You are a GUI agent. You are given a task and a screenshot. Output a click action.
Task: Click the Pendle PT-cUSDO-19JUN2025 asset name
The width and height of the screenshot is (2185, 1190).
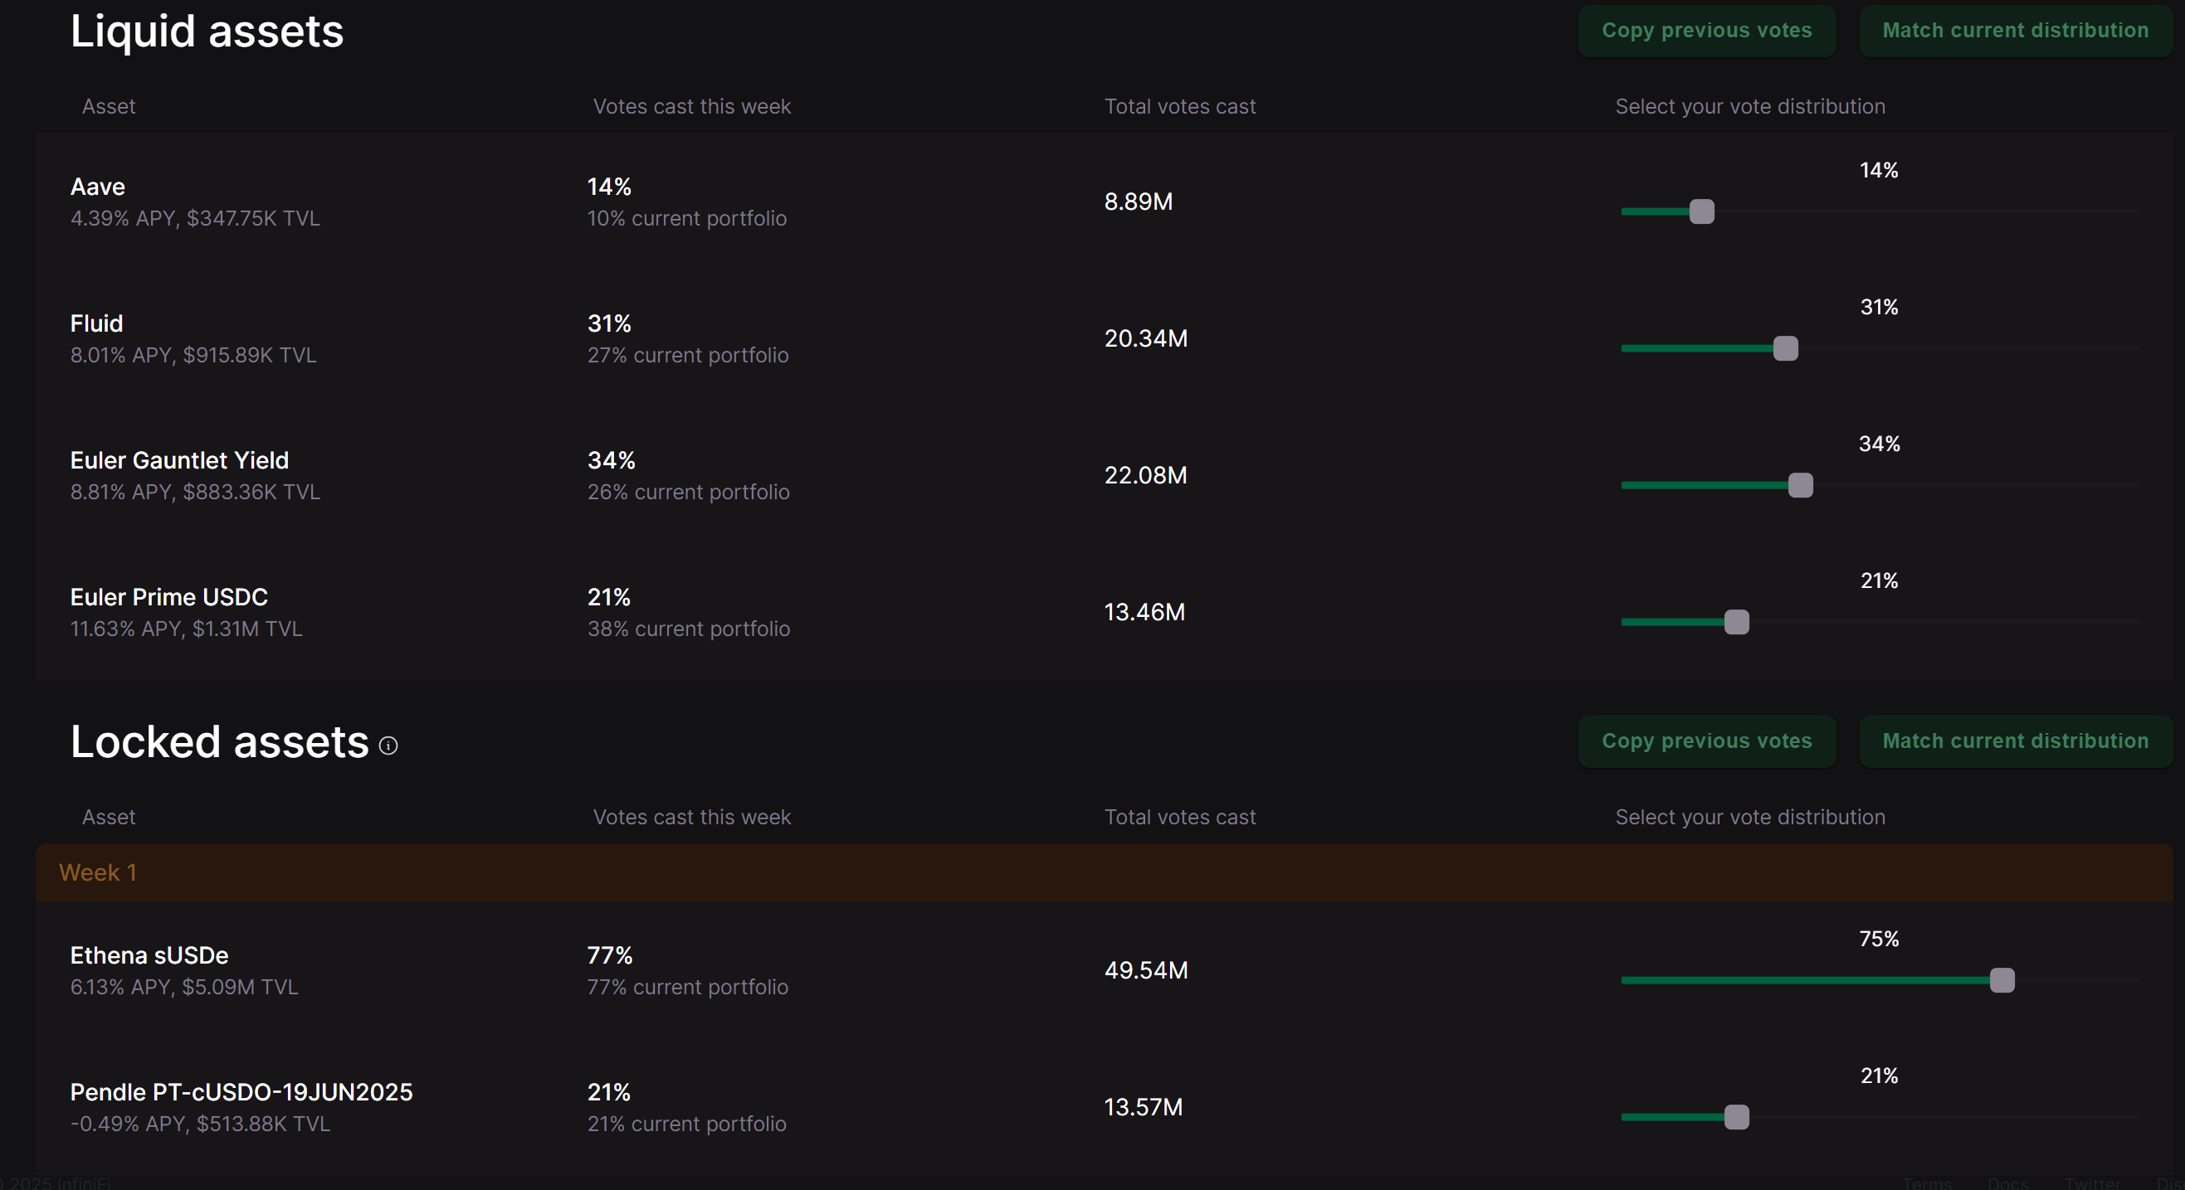pos(241,1091)
